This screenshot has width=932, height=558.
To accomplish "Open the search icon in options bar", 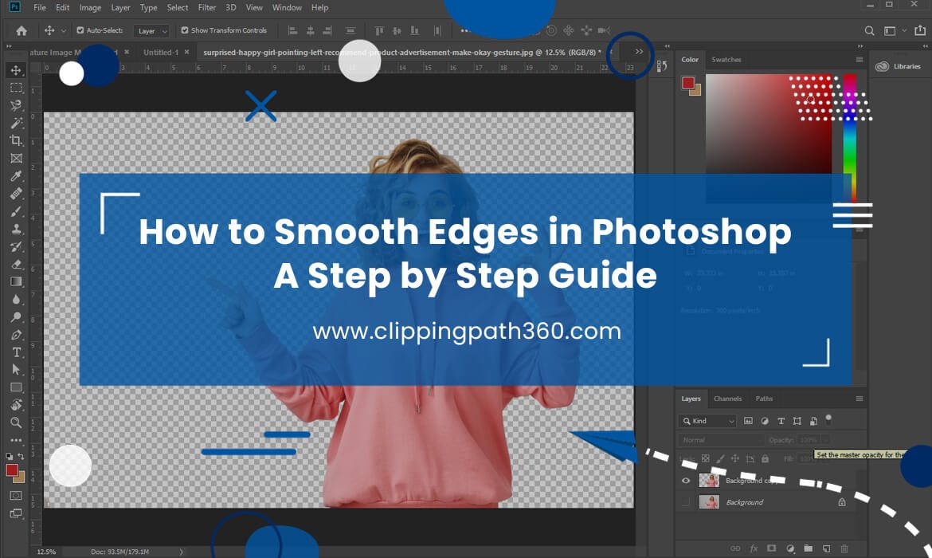I will pos(869,30).
